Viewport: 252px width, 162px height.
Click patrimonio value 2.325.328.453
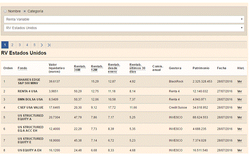click(203, 81)
